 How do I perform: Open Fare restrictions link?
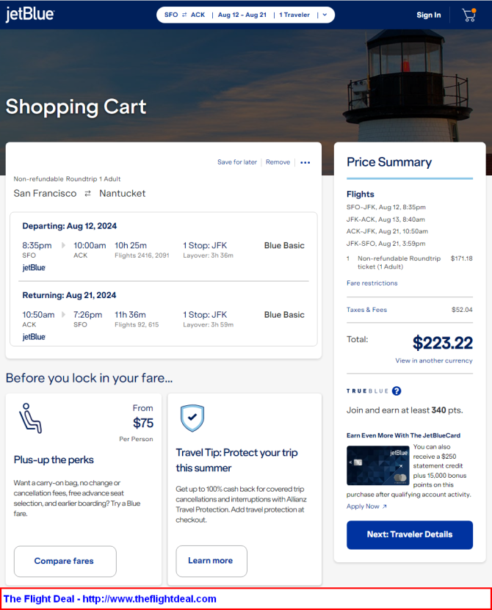(x=372, y=283)
